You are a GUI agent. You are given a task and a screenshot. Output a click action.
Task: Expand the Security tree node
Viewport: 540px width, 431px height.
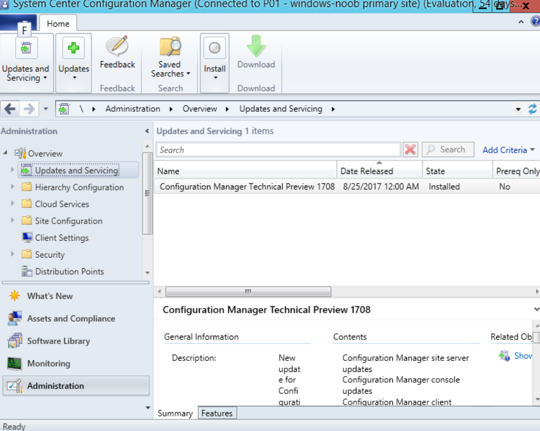pyautogui.click(x=12, y=254)
